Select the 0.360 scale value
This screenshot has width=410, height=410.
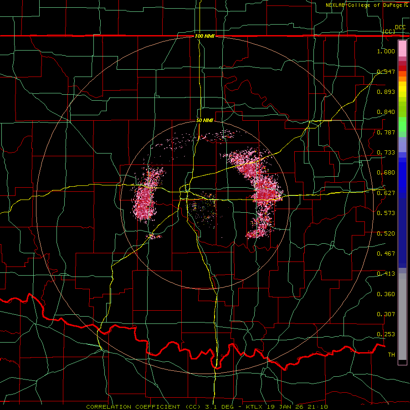tap(386, 294)
